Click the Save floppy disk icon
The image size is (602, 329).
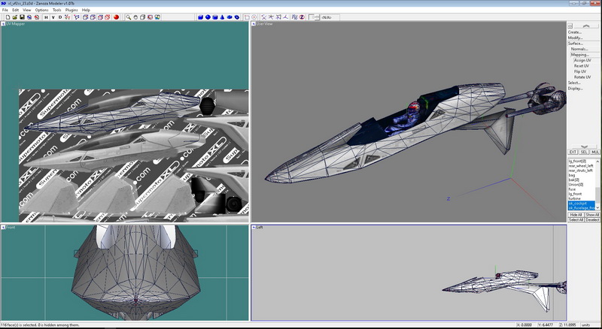coord(22,17)
